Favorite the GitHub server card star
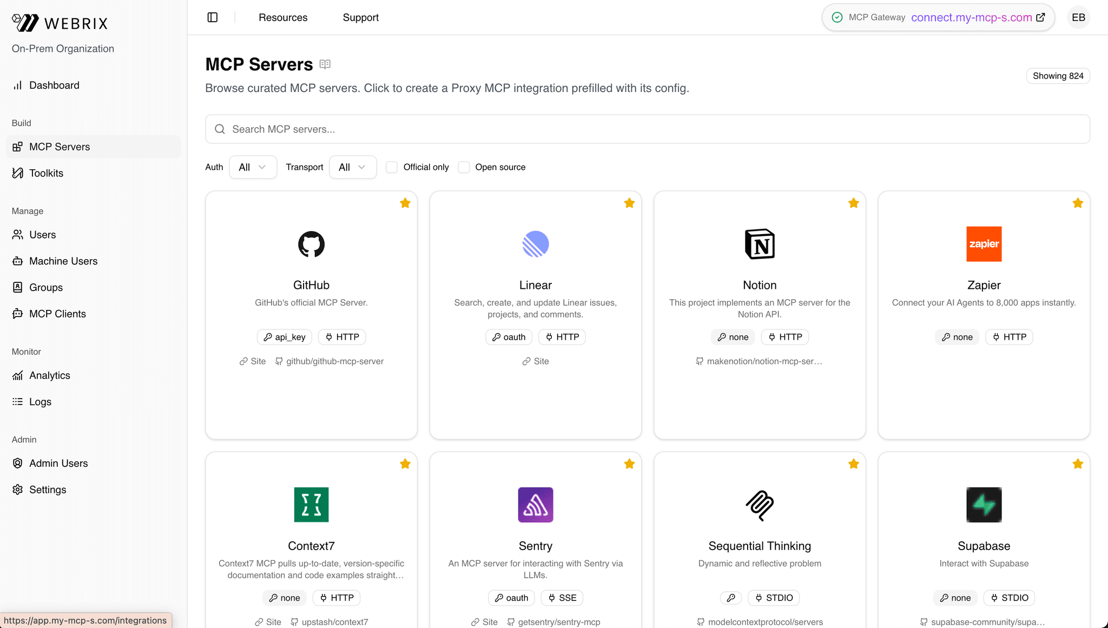Image resolution: width=1108 pixels, height=628 pixels. [x=405, y=203]
